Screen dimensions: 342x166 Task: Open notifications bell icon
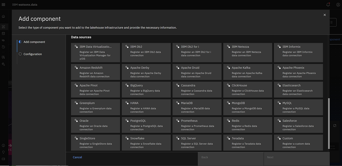click(328, 5)
